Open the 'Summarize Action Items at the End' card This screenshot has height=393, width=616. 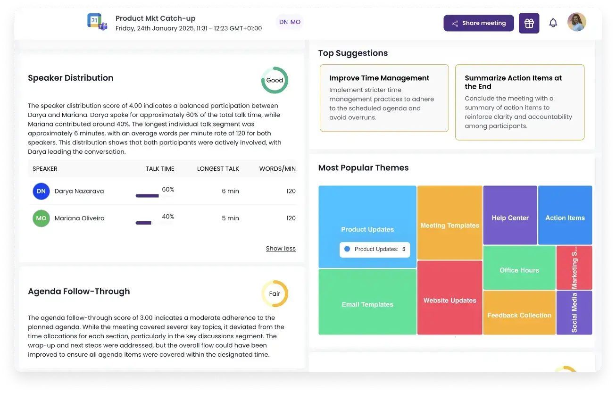point(519,102)
